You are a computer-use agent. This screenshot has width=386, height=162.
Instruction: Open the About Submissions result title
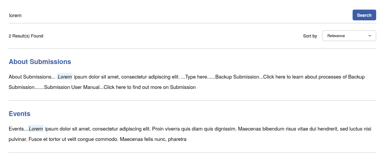point(40,62)
